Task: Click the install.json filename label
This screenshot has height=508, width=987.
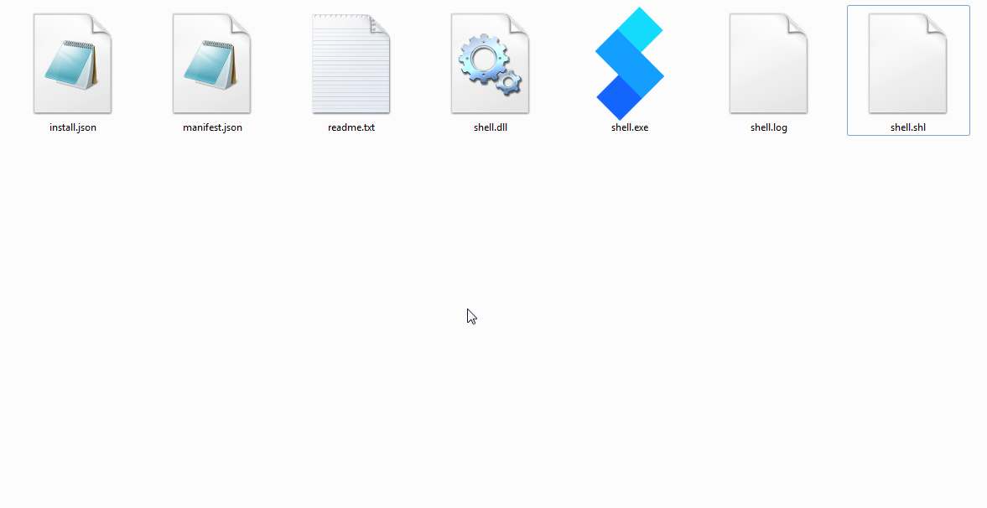Action: (71, 127)
